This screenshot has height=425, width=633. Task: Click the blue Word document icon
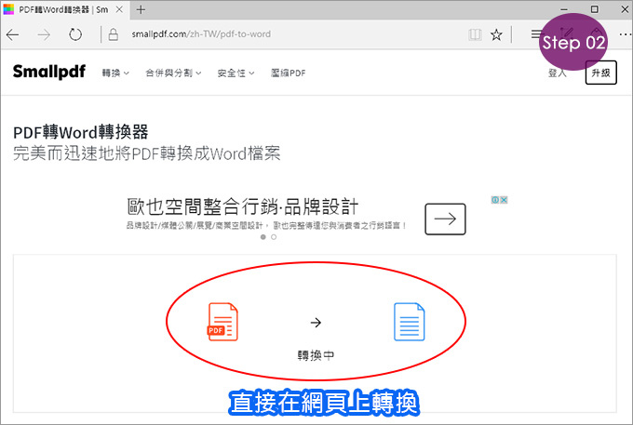point(410,322)
